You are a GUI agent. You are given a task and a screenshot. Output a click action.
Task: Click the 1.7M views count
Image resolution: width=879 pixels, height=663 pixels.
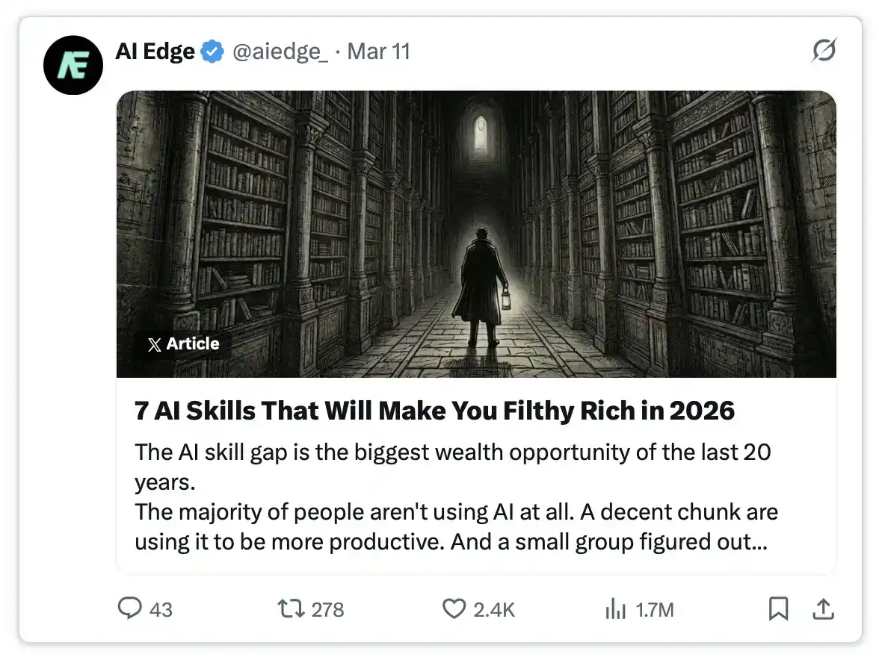[655, 610]
